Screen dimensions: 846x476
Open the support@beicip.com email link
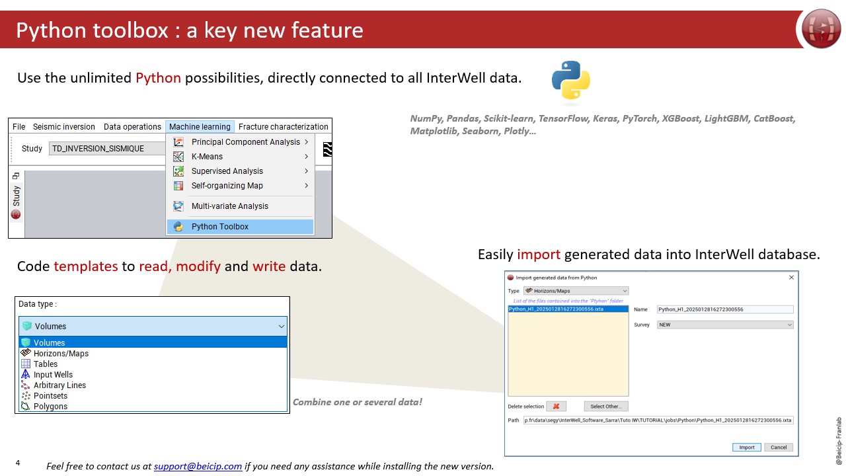click(198, 466)
